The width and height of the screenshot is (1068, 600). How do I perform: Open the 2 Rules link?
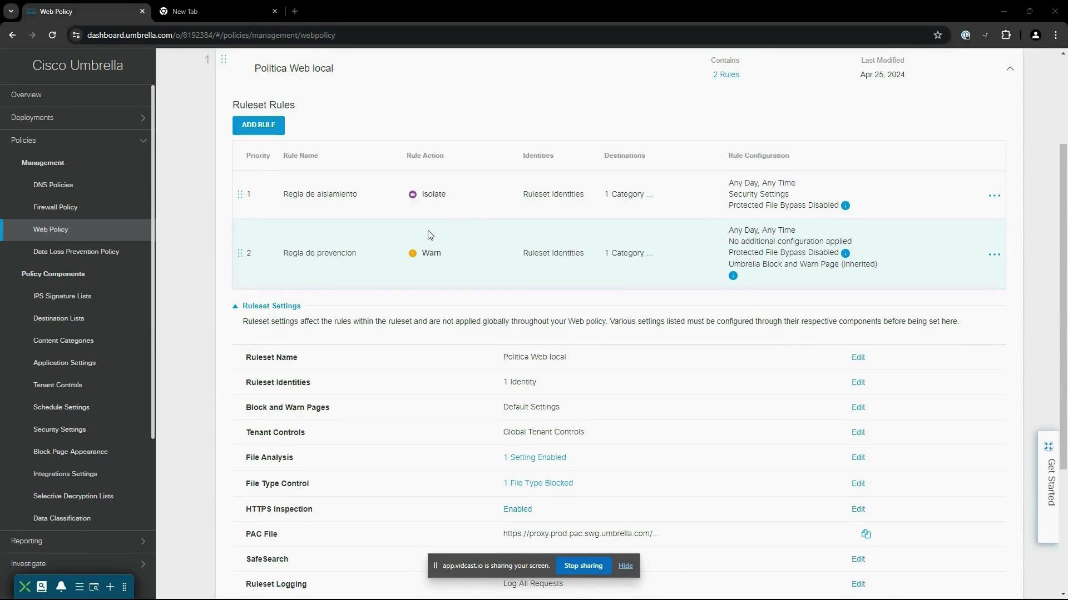[726, 74]
